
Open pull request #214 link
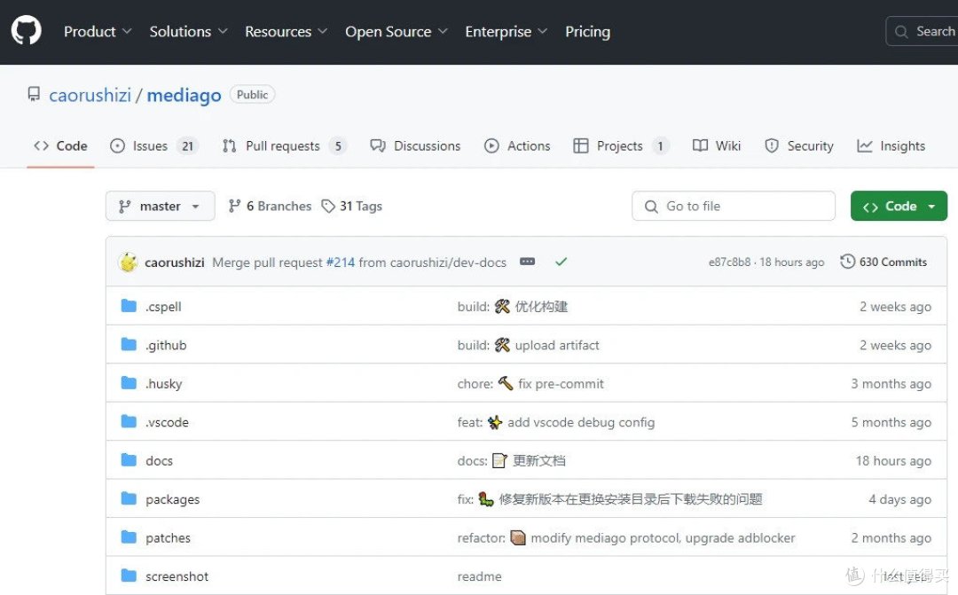point(341,262)
